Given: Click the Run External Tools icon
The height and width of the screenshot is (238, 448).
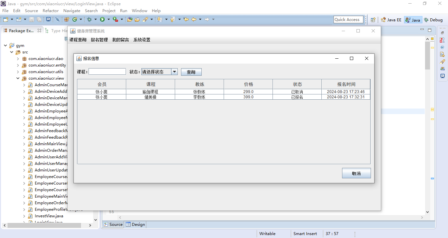Looking at the screenshot, I should coord(115,20).
